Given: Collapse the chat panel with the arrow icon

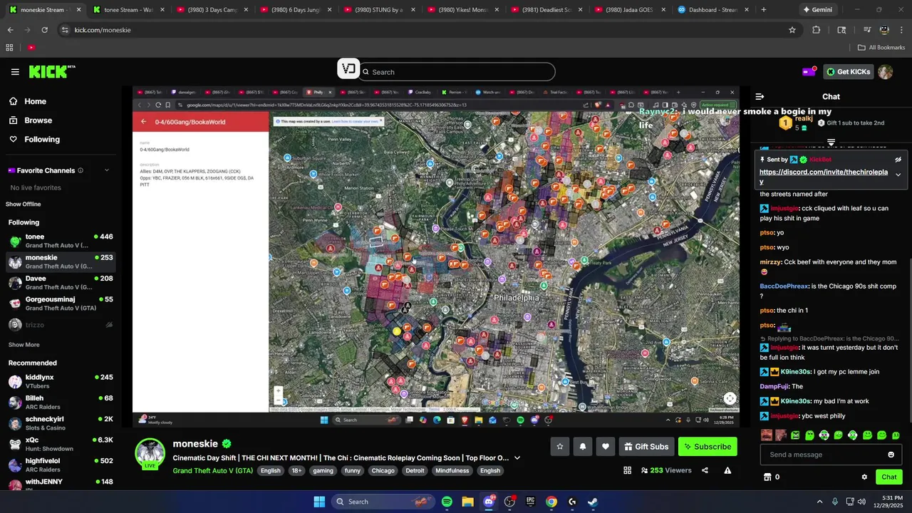Looking at the screenshot, I should click(x=760, y=96).
